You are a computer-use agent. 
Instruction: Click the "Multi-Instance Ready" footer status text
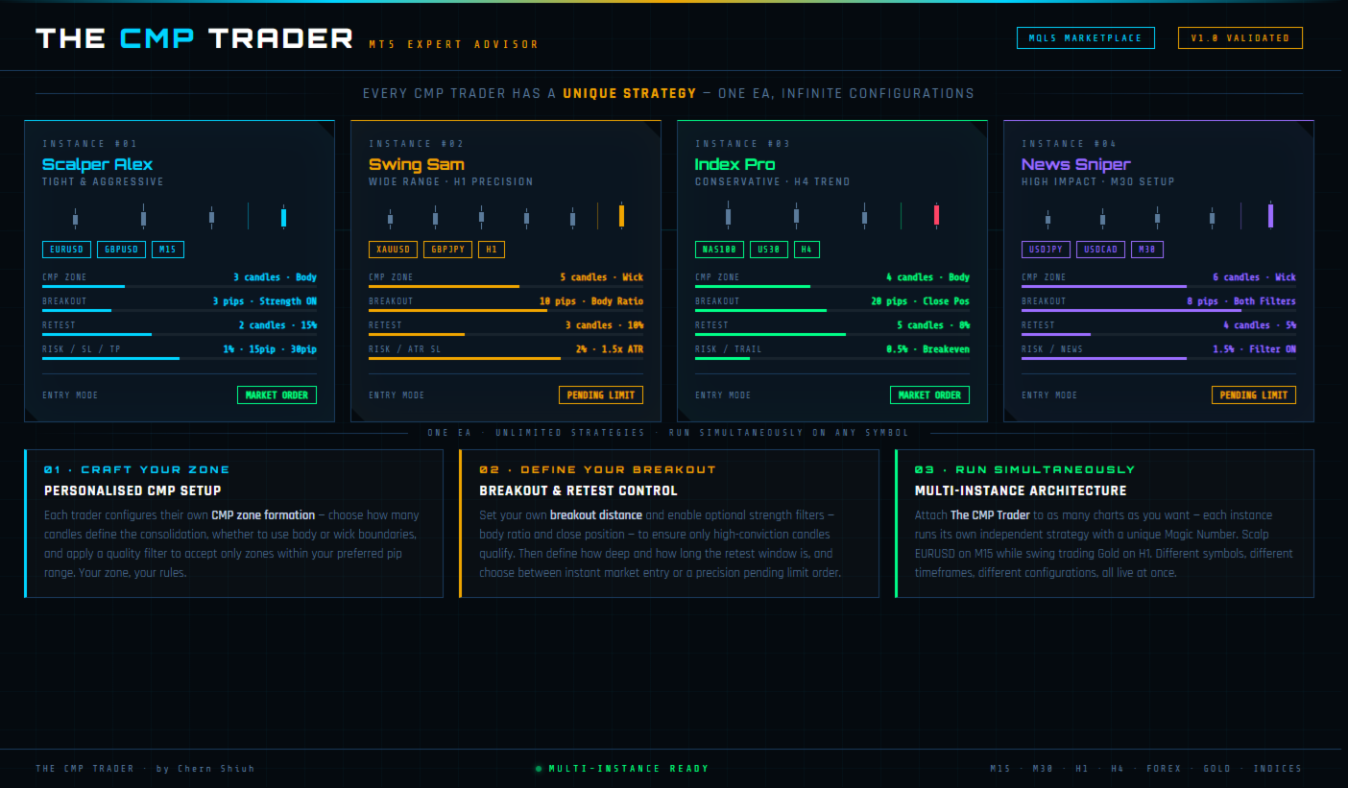pyautogui.click(x=629, y=769)
